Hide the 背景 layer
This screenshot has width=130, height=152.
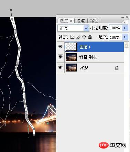pyautogui.click(x=61, y=67)
